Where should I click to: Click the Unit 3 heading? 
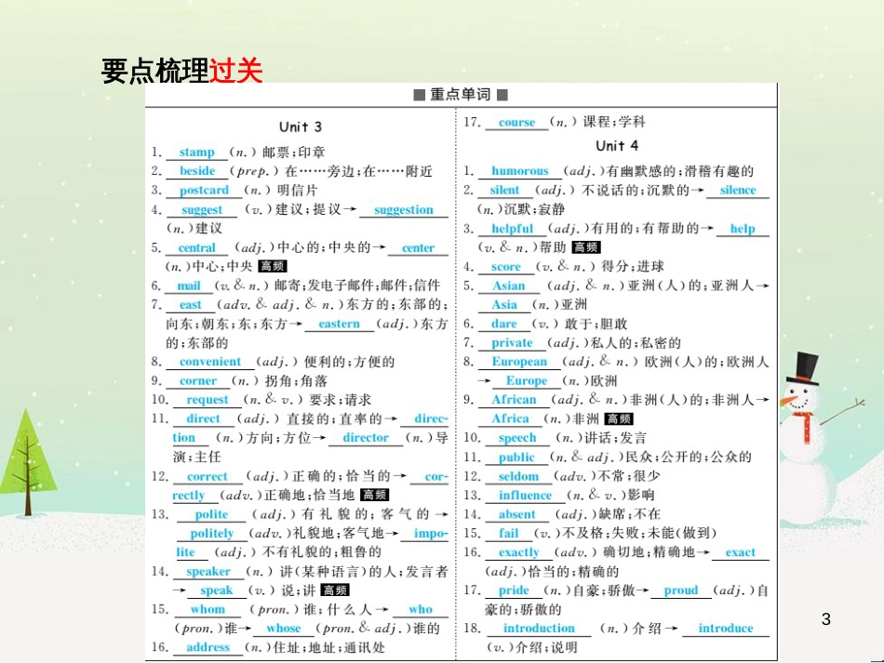click(x=300, y=127)
